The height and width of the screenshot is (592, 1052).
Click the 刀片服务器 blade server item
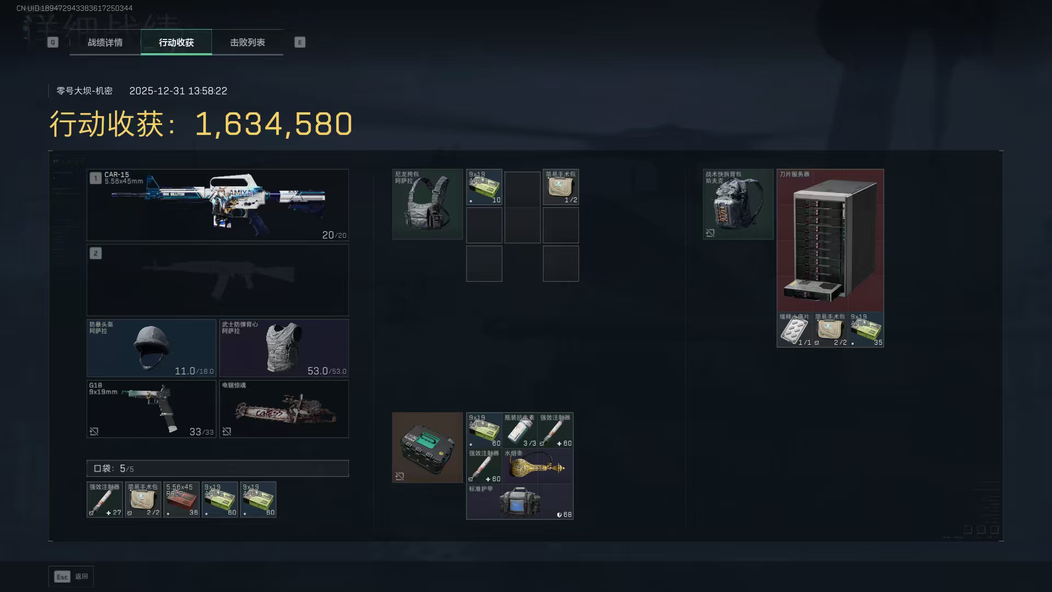tap(830, 240)
